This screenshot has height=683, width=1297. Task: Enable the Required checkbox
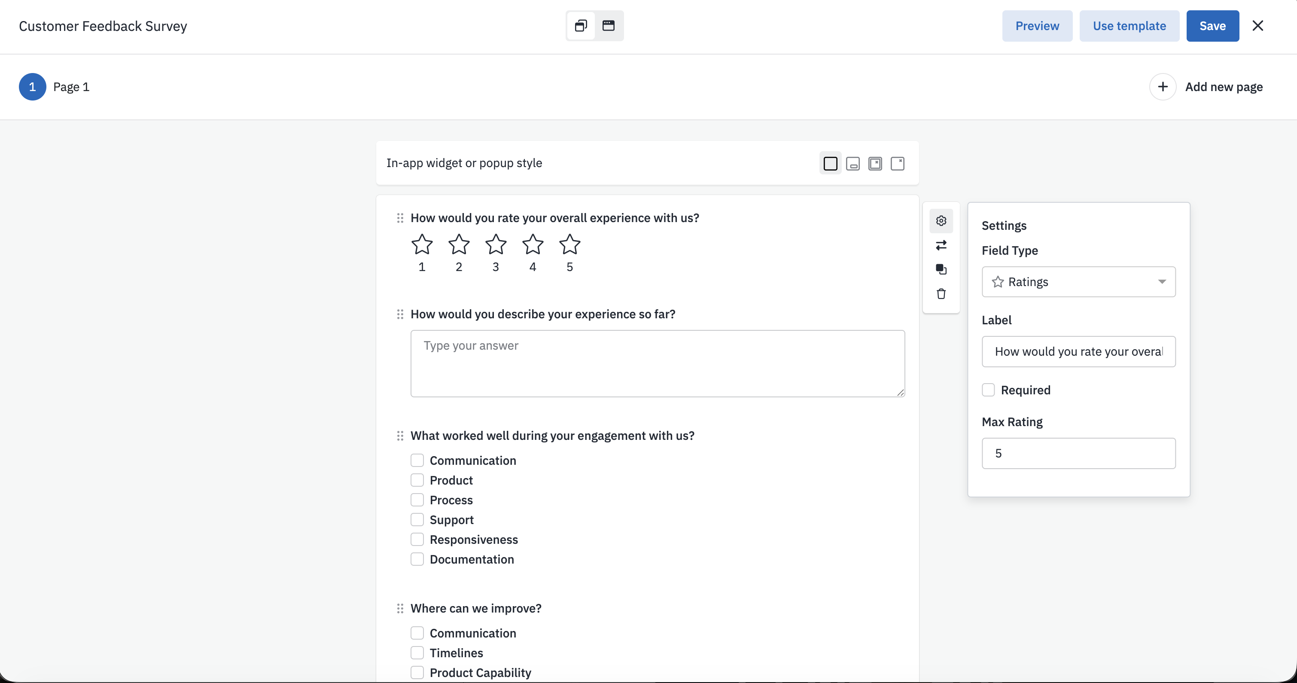click(x=988, y=390)
